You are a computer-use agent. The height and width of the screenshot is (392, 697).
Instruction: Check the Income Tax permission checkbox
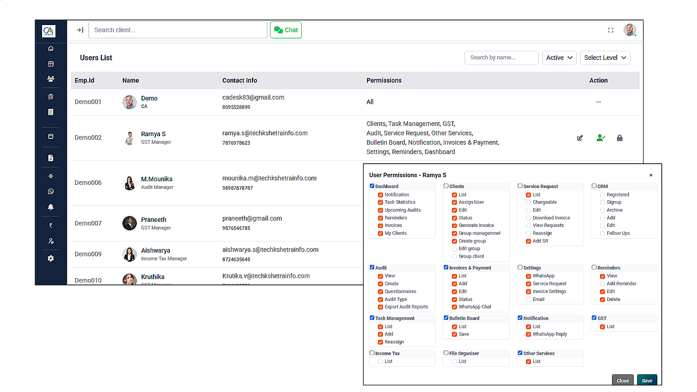tap(372, 353)
